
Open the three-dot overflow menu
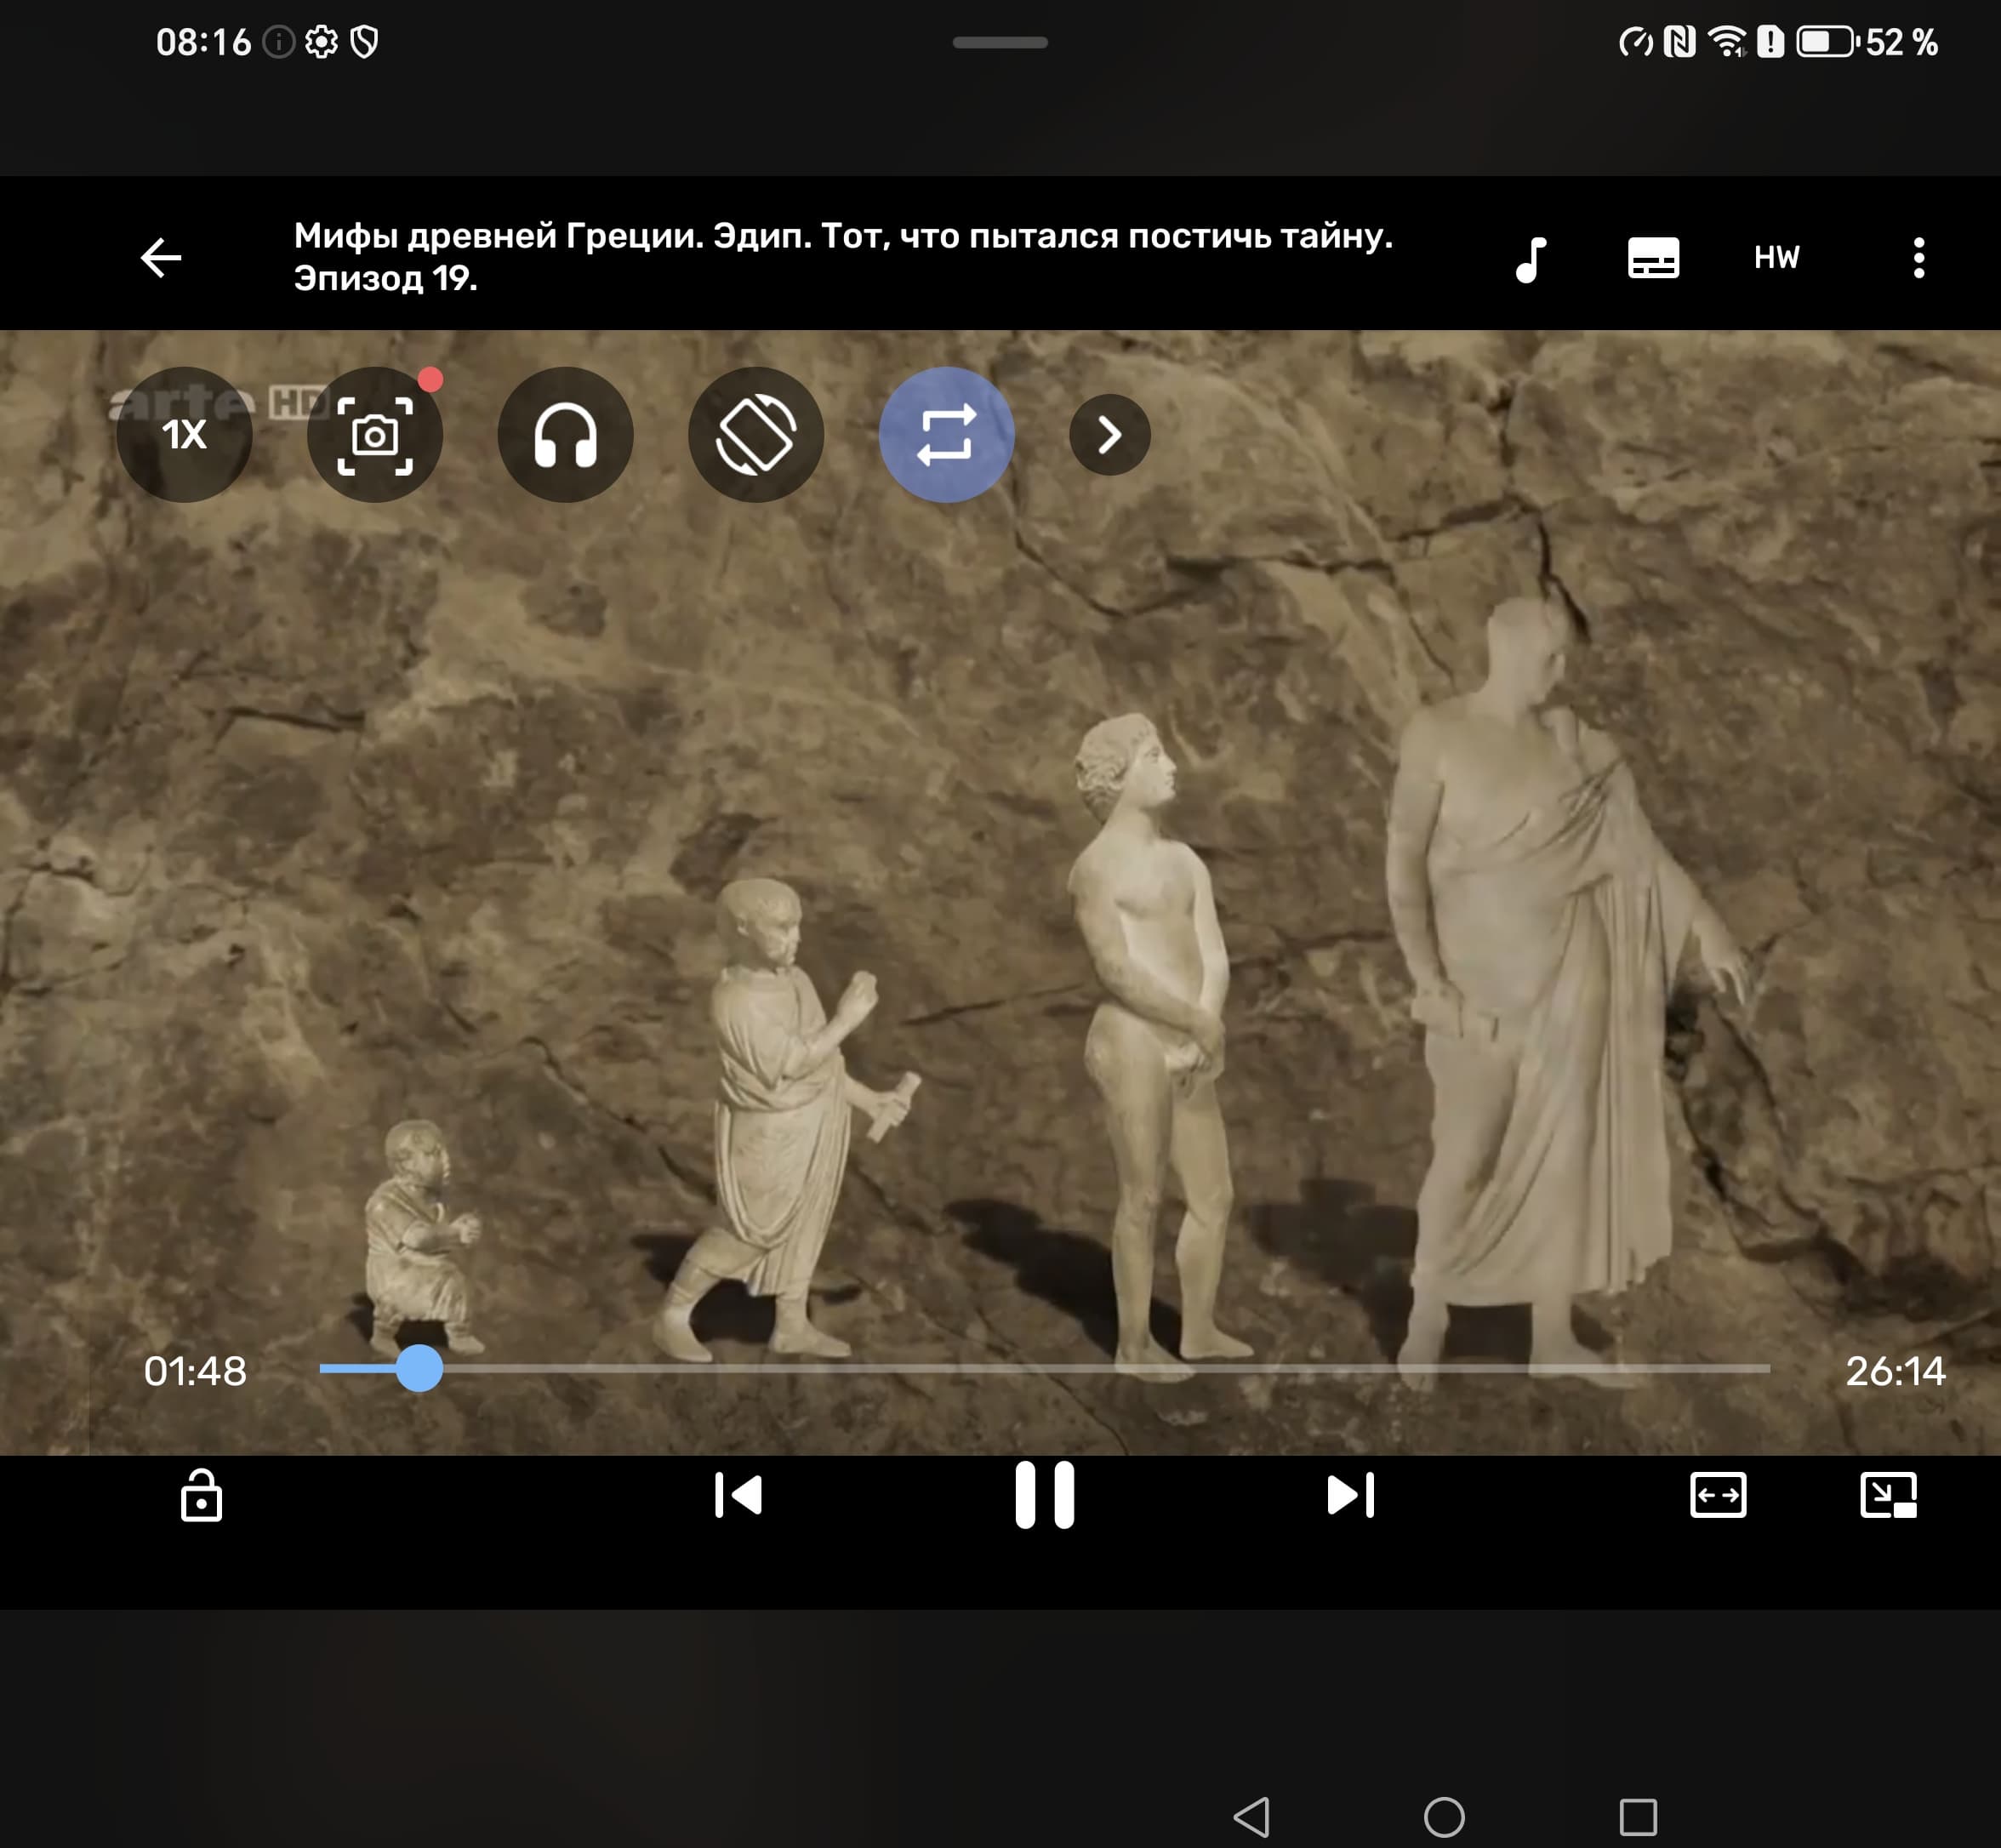pos(1918,258)
